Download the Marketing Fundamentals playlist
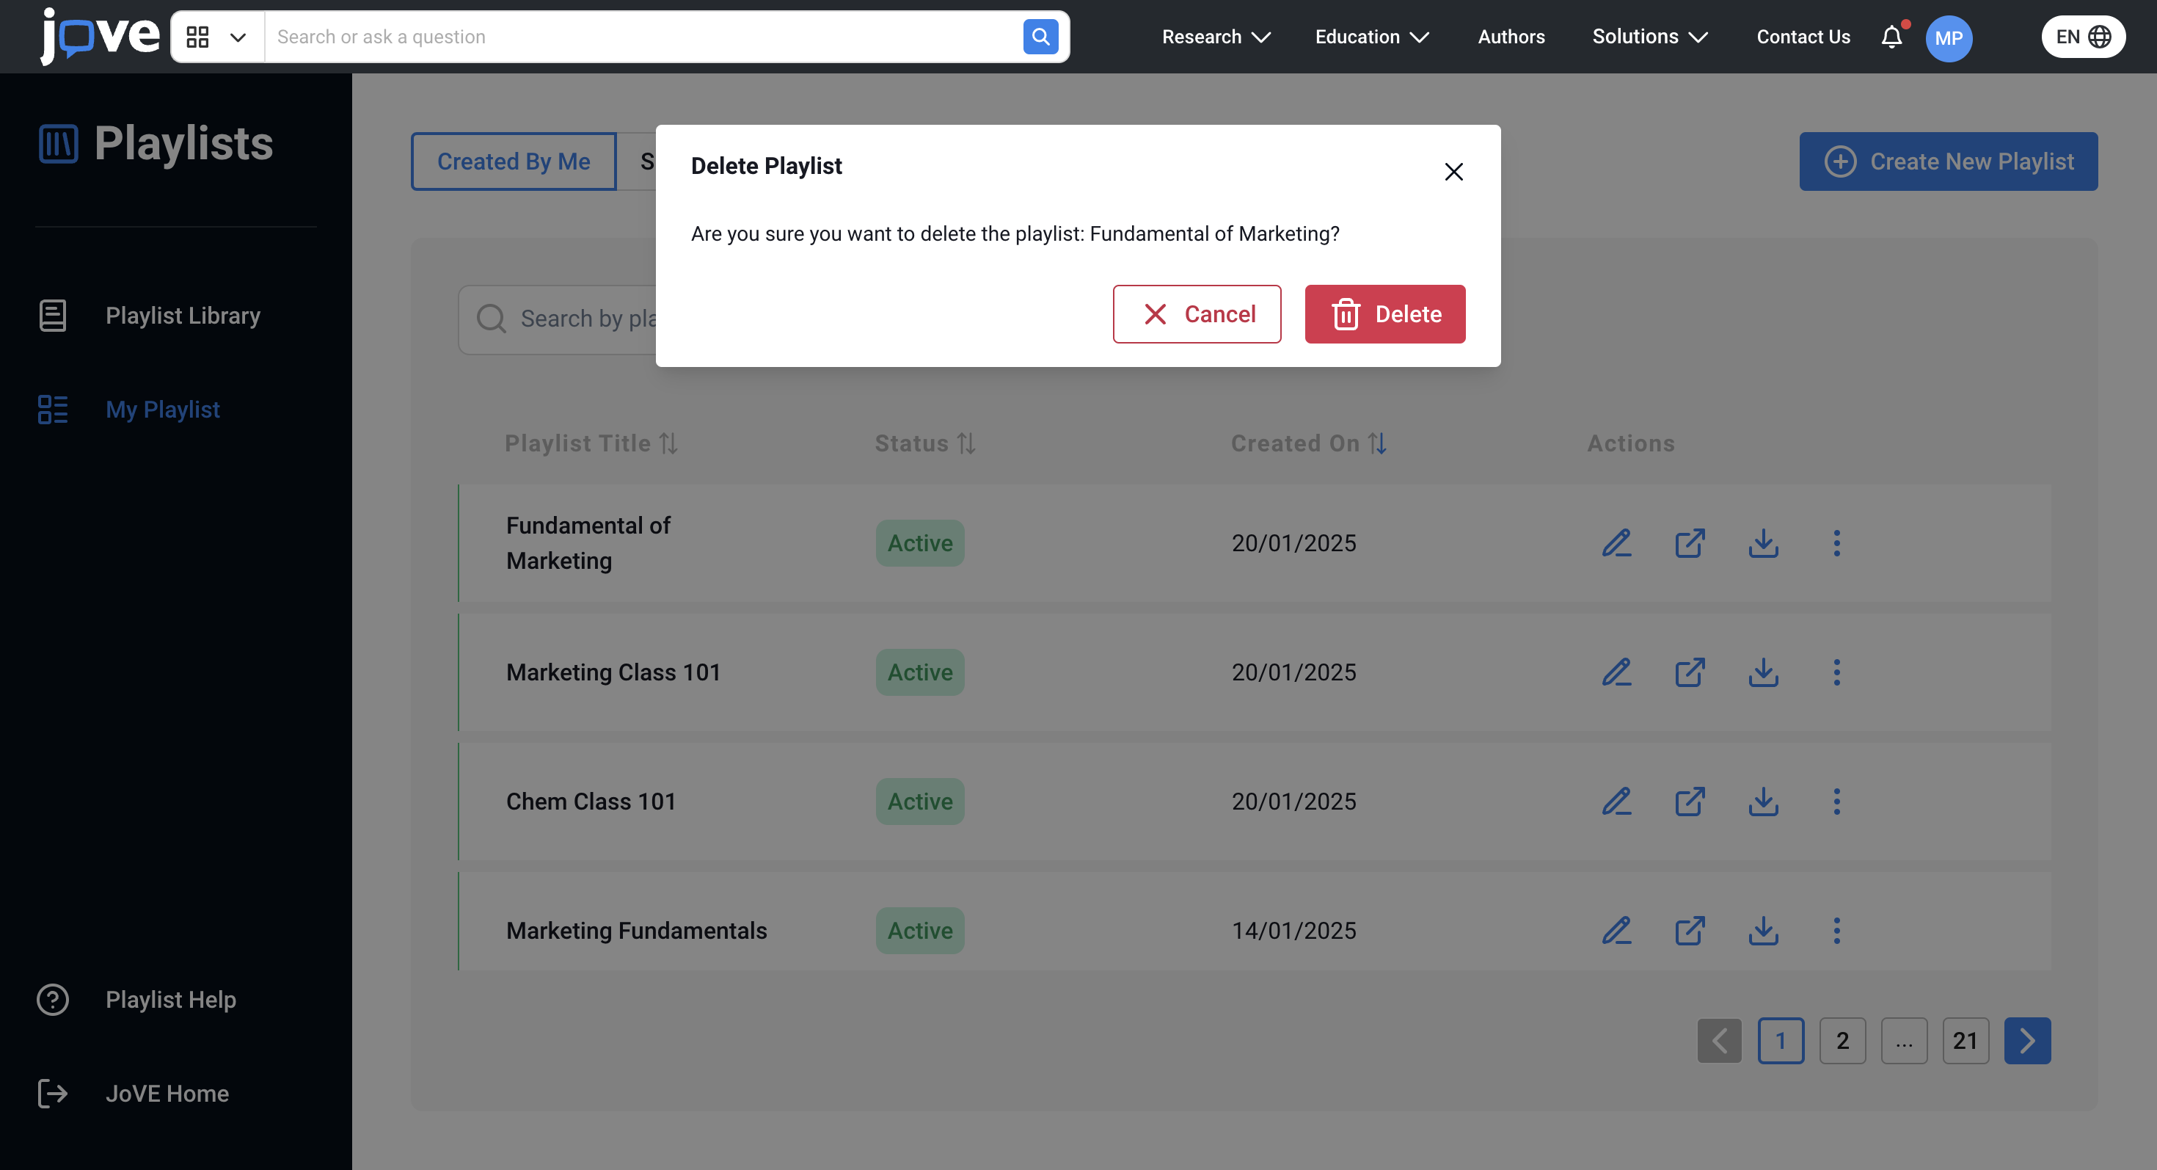 [x=1762, y=931]
